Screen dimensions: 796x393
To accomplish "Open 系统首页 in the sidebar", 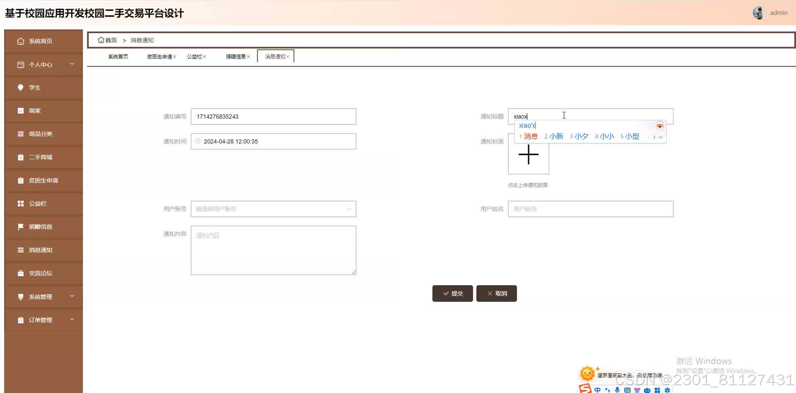I will pyautogui.click(x=44, y=41).
